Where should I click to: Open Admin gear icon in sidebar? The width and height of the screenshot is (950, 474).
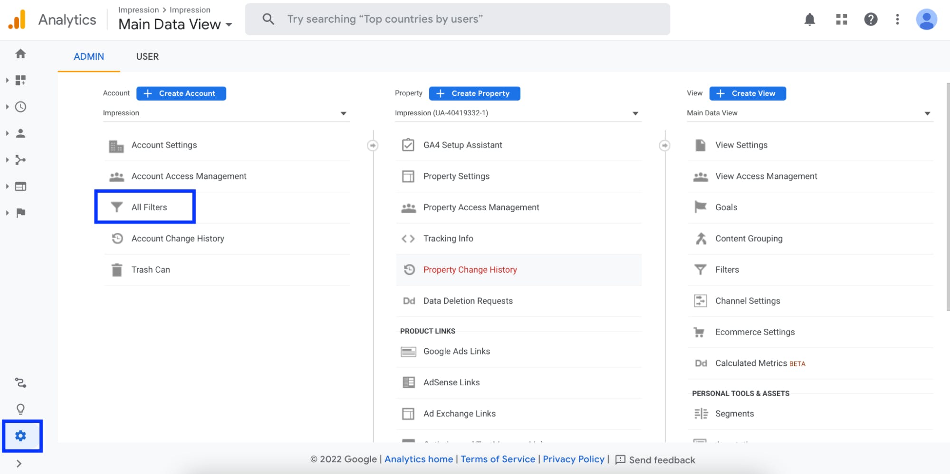20,436
